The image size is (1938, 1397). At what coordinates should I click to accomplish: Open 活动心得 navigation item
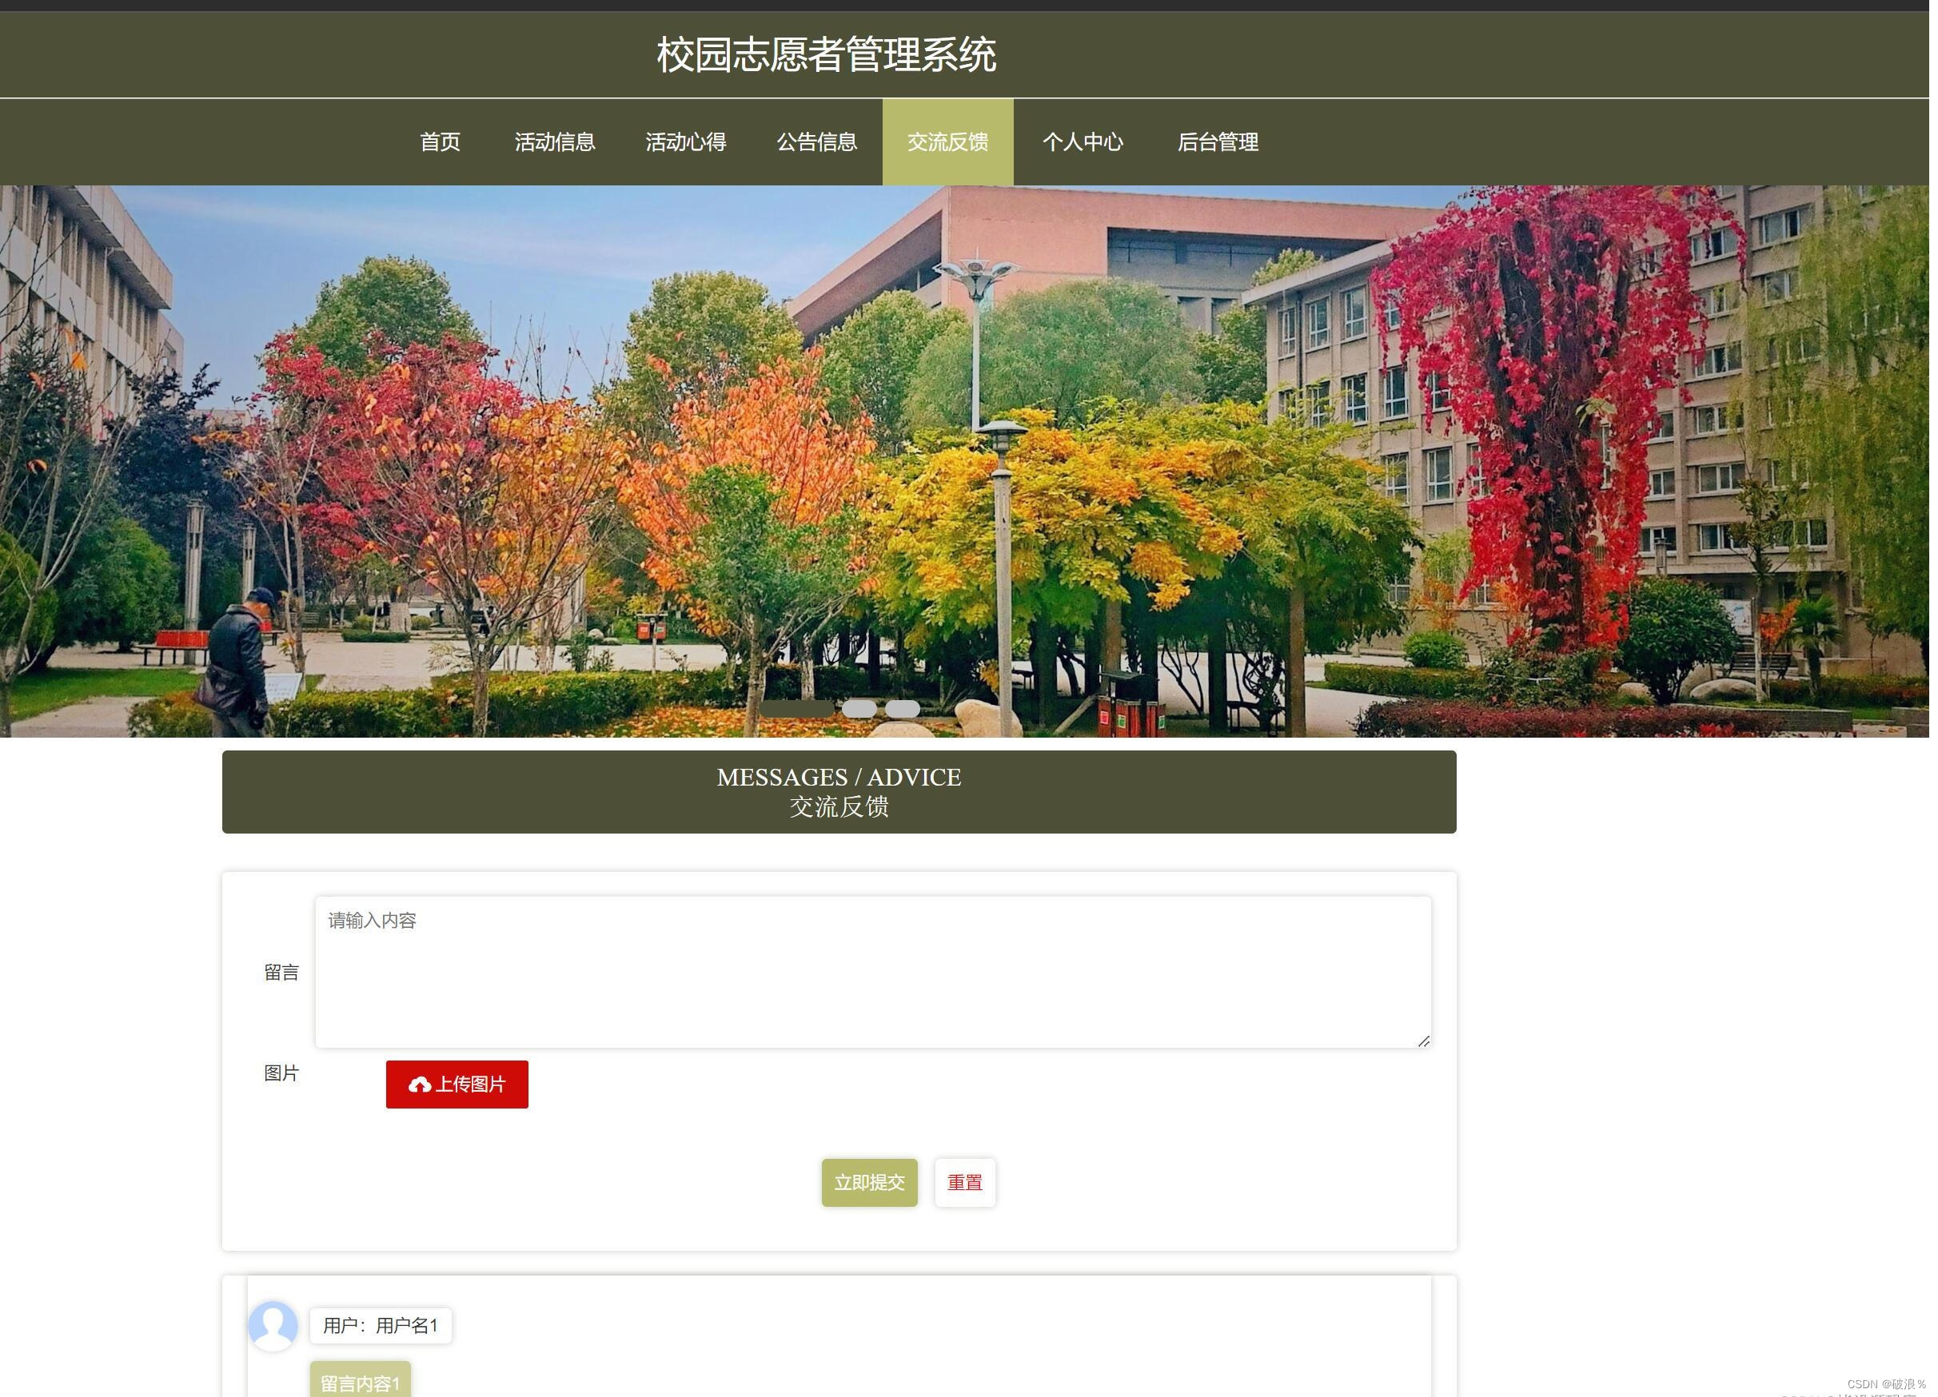coord(685,141)
